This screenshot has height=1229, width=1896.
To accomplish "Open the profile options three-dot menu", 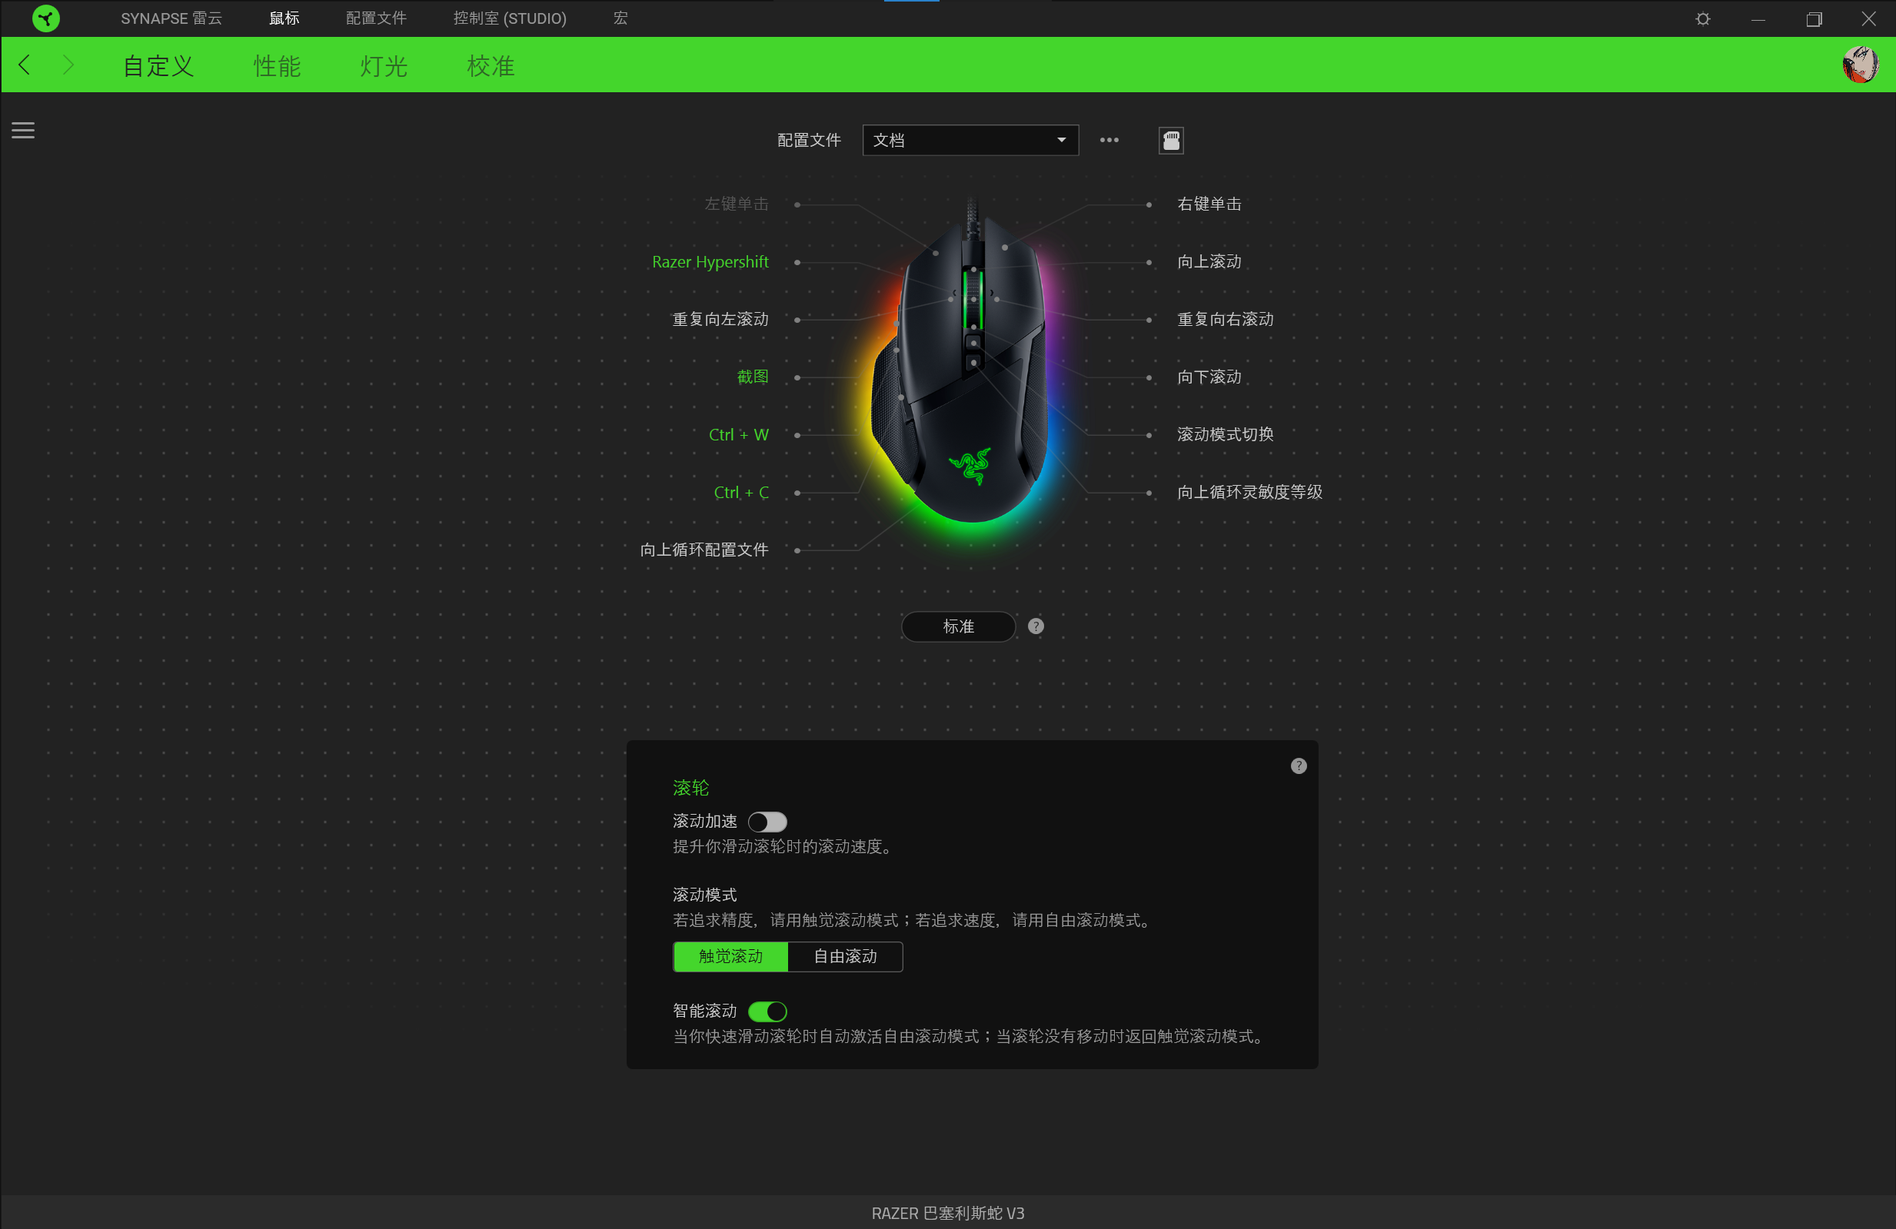I will pos(1109,140).
